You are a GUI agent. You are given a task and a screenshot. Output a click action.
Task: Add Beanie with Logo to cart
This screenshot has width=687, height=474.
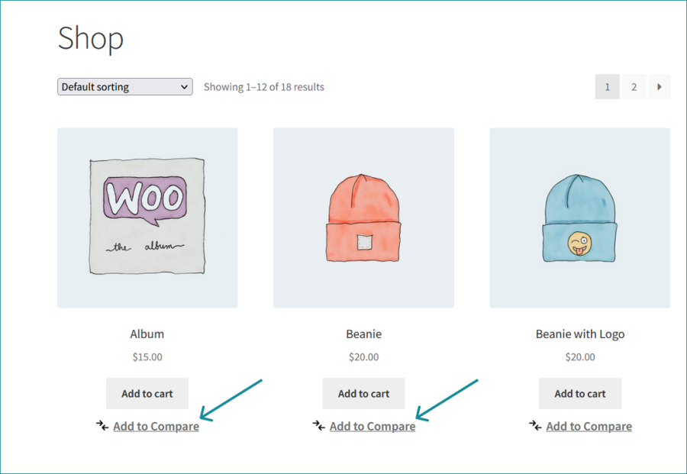click(580, 394)
